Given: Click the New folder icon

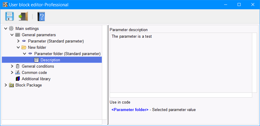Looking at the screenshot, I should tap(24, 47).
